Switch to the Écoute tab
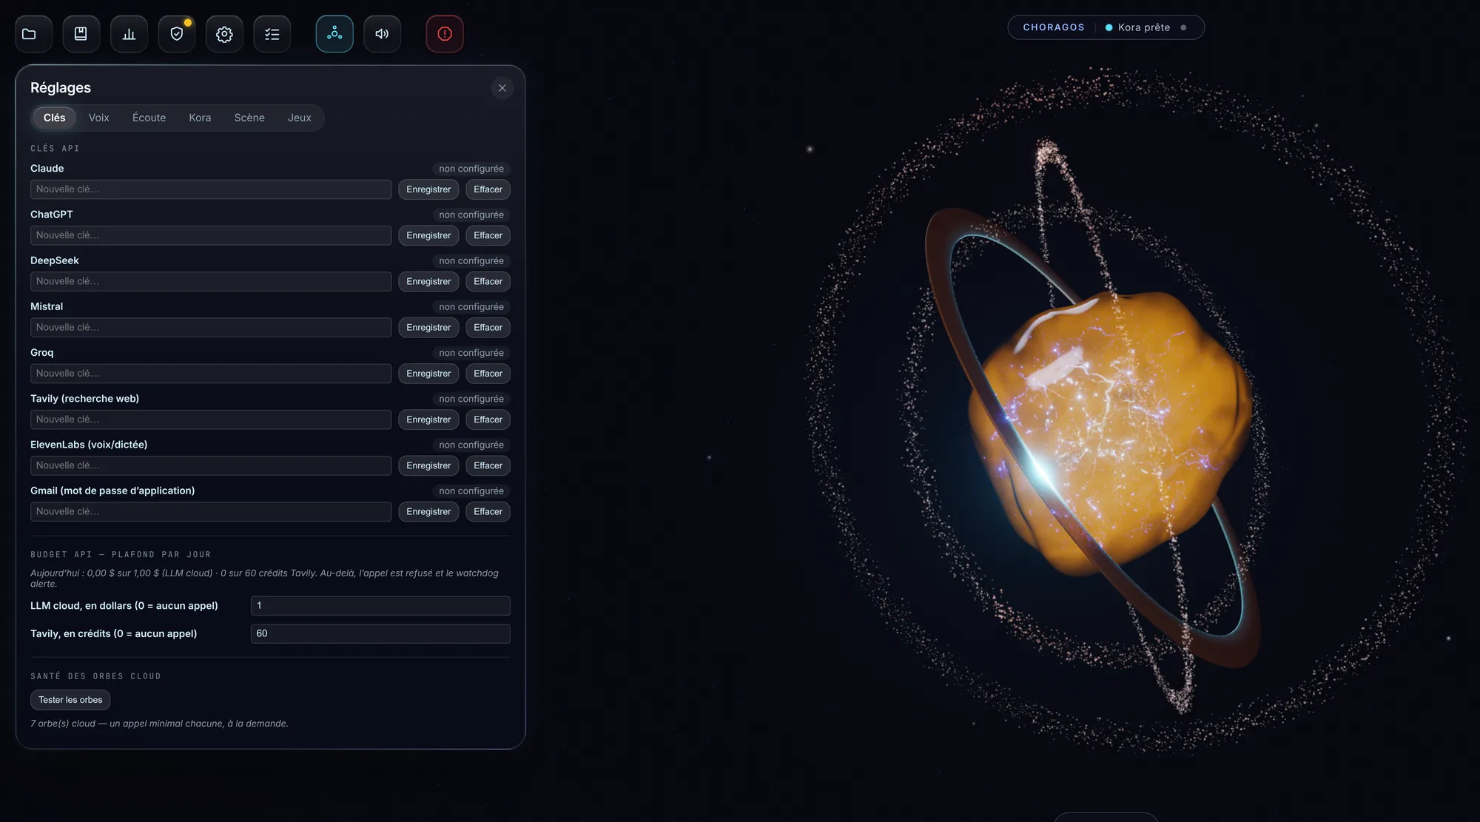 pyautogui.click(x=149, y=118)
